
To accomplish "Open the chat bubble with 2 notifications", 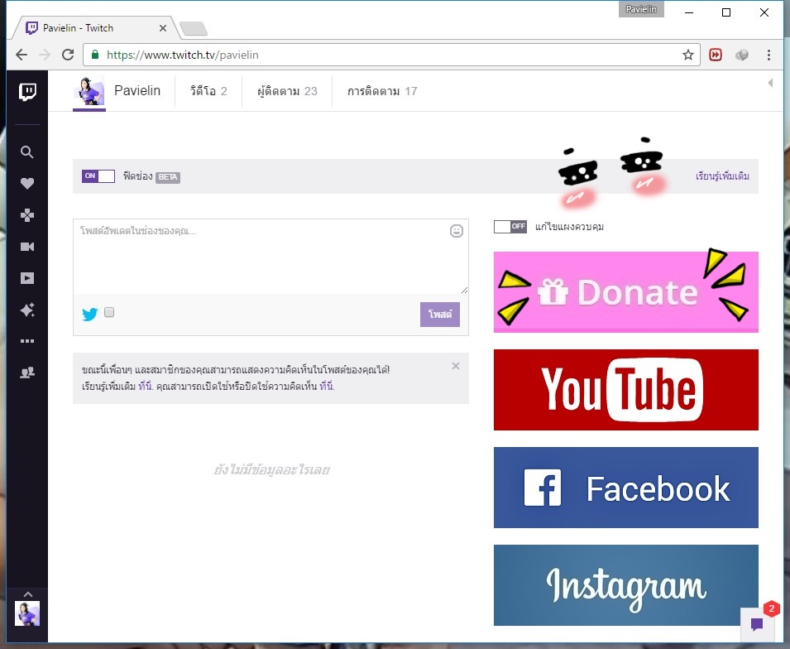I will click(x=757, y=624).
